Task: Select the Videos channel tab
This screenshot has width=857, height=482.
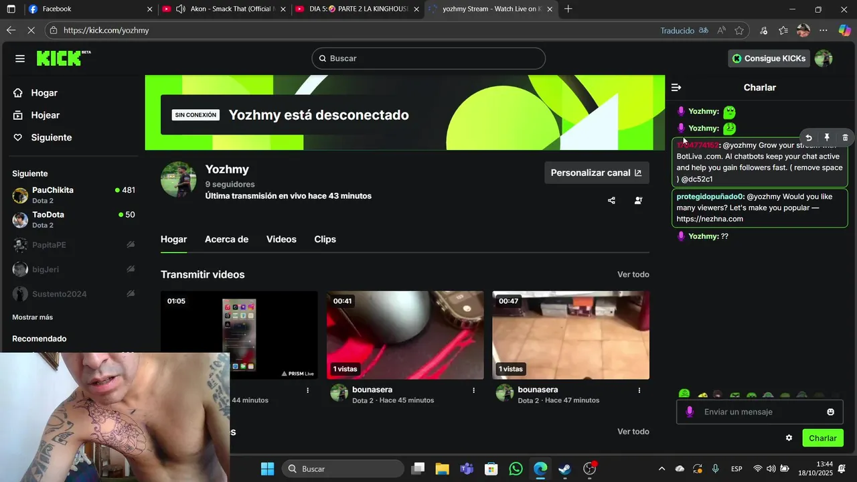Action: (x=281, y=239)
